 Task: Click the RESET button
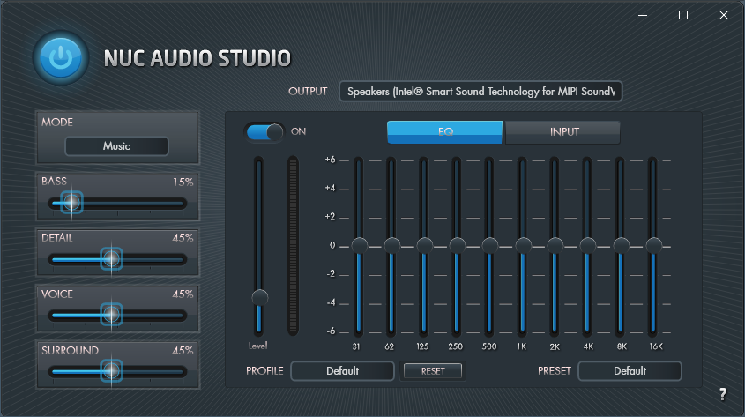point(433,371)
